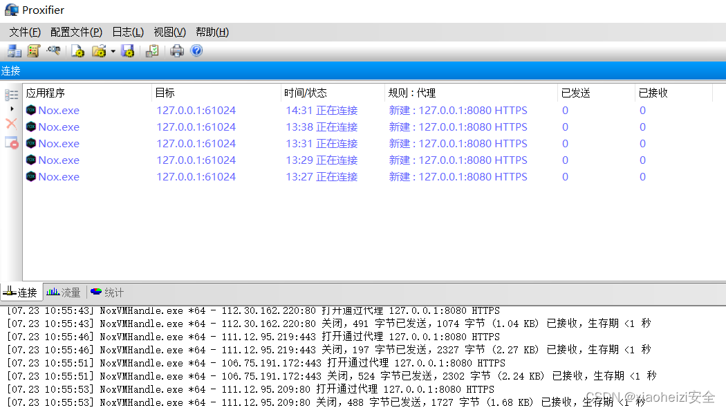Sort by the 应用程序 column header
The height and width of the screenshot is (410, 726).
coord(87,93)
